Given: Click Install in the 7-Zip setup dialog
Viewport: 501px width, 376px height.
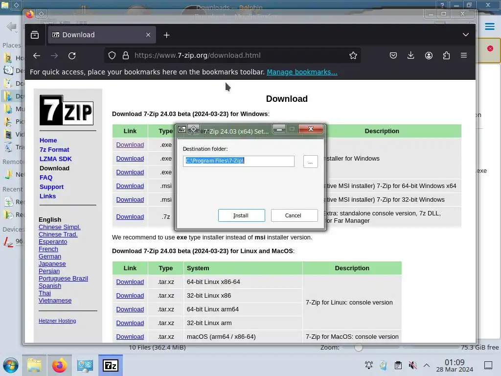Looking at the screenshot, I should point(242,215).
